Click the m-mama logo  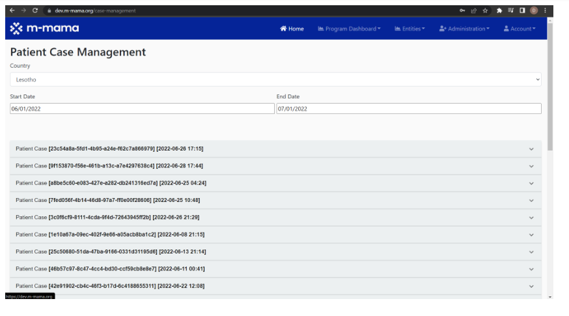[x=44, y=28]
